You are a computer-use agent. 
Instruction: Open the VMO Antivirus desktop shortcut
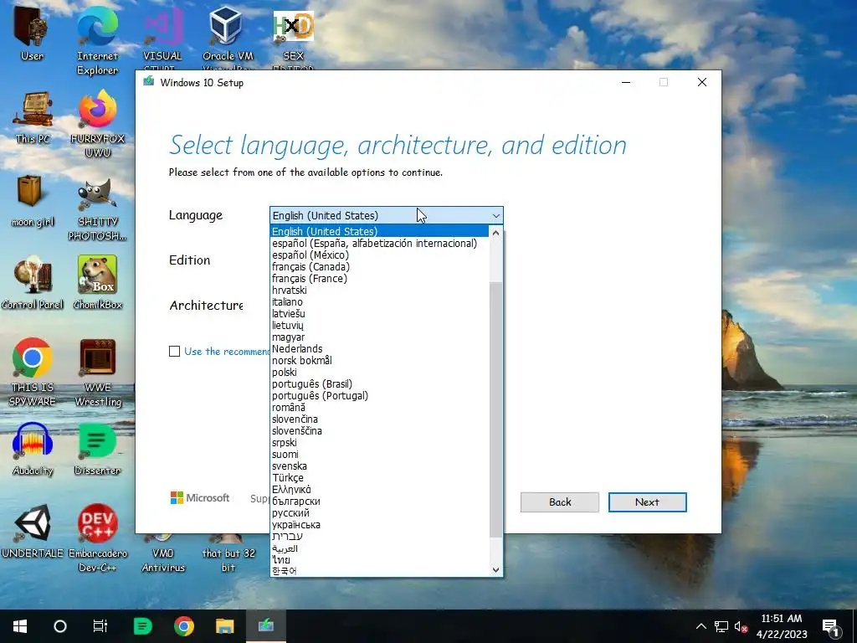click(162, 553)
